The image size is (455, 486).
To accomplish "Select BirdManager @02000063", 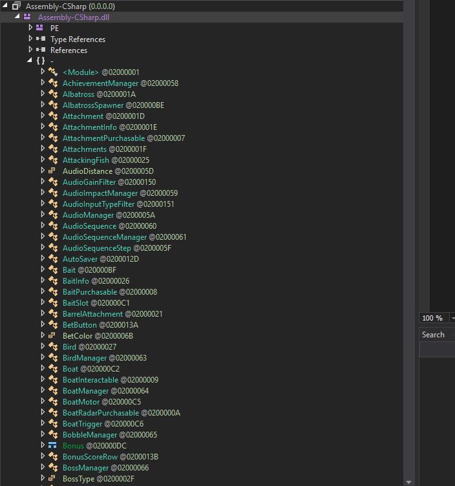I will pos(105,358).
